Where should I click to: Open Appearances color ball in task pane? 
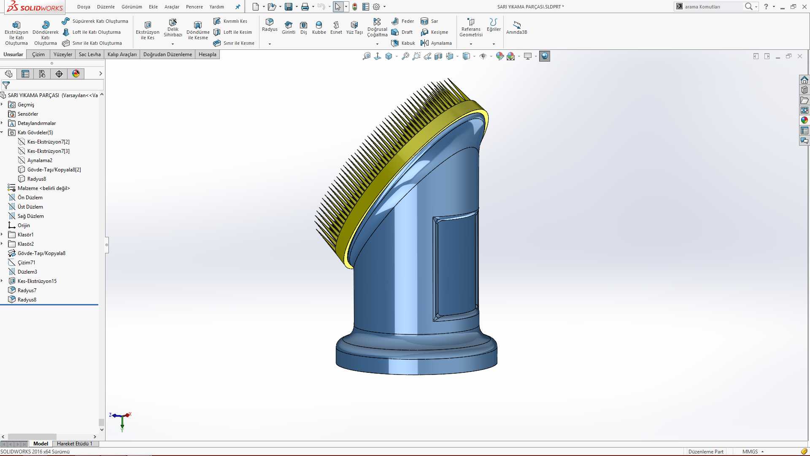pyautogui.click(x=805, y=120)
